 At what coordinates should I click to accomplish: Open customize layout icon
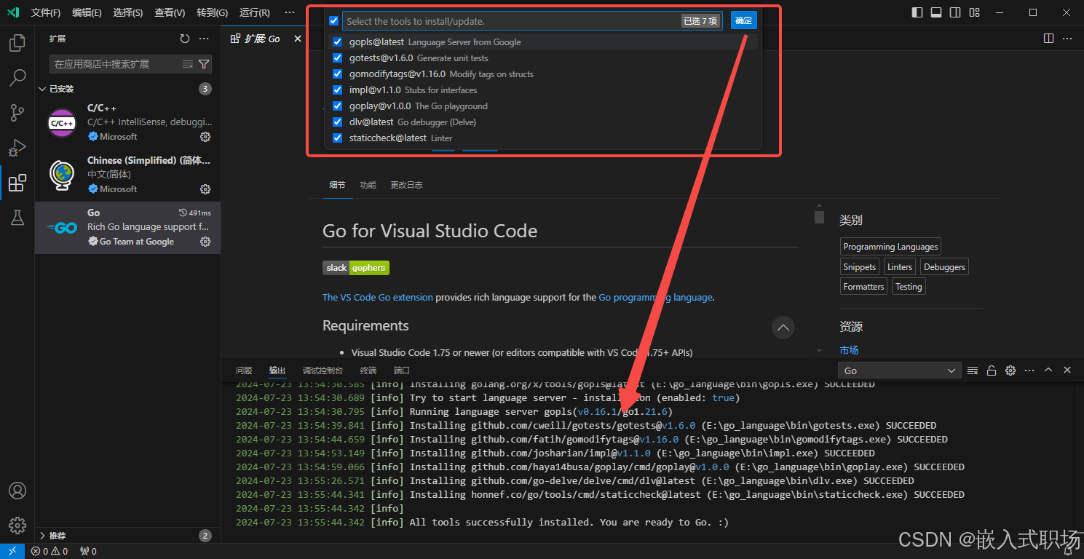click(x=974, y=12)
